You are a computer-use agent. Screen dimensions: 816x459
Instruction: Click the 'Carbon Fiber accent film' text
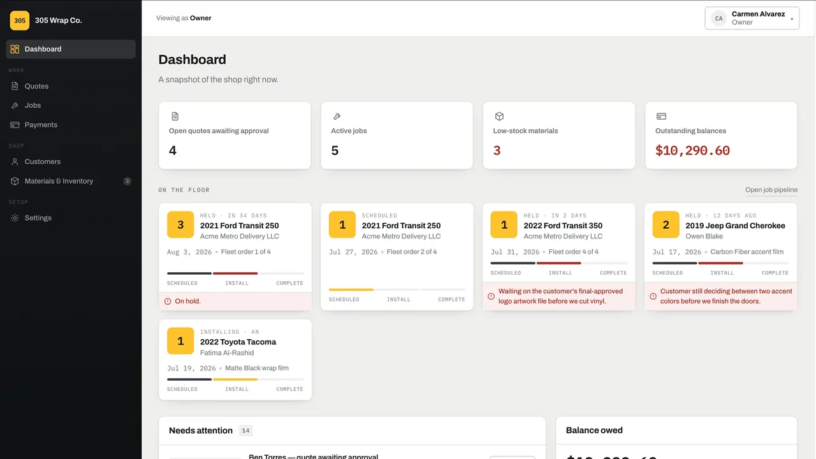[x=747, y=252]
